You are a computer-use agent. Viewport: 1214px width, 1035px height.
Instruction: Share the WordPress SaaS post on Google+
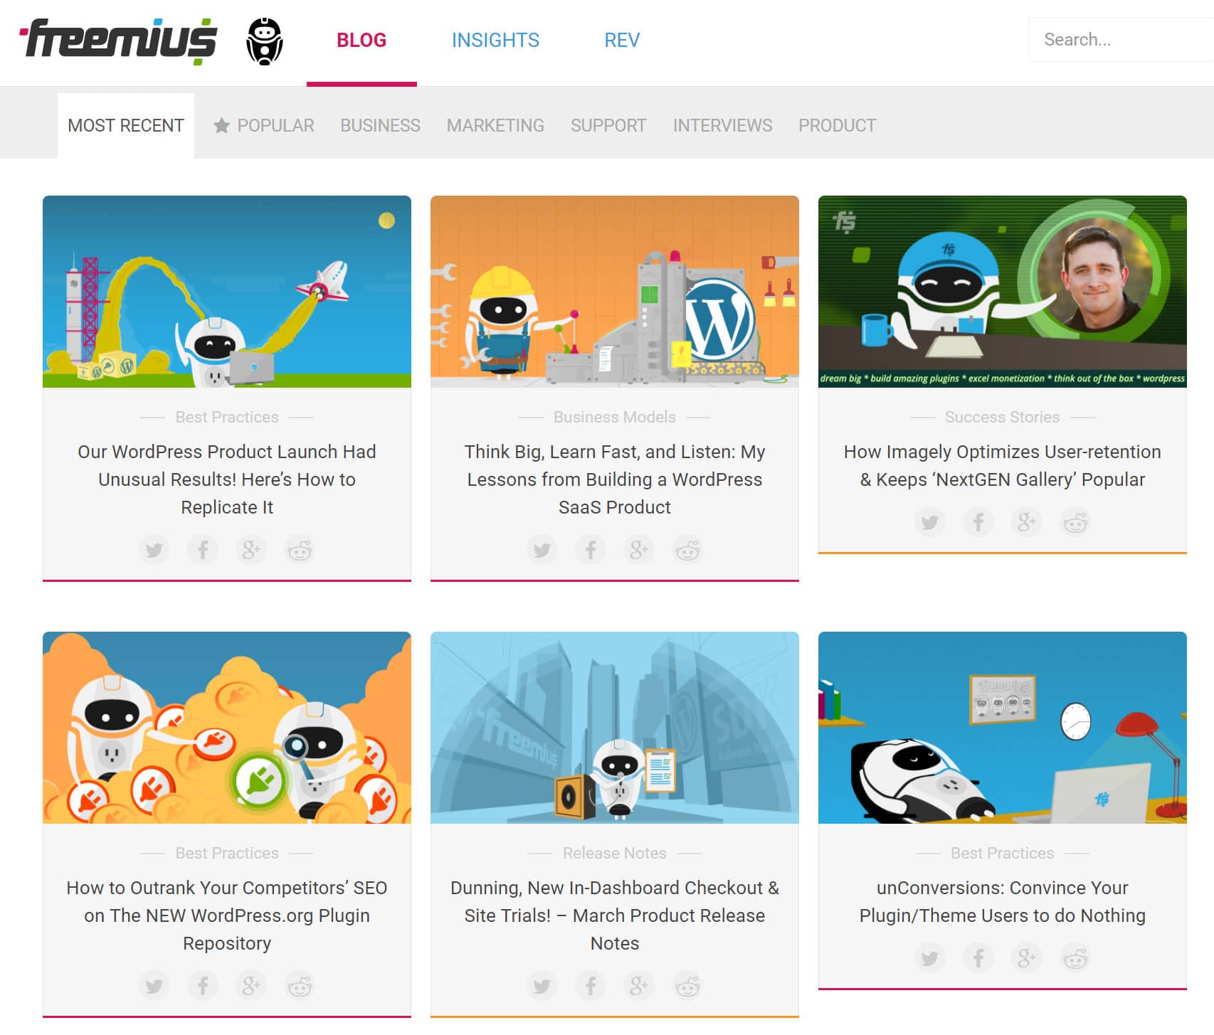pos(639,549)
